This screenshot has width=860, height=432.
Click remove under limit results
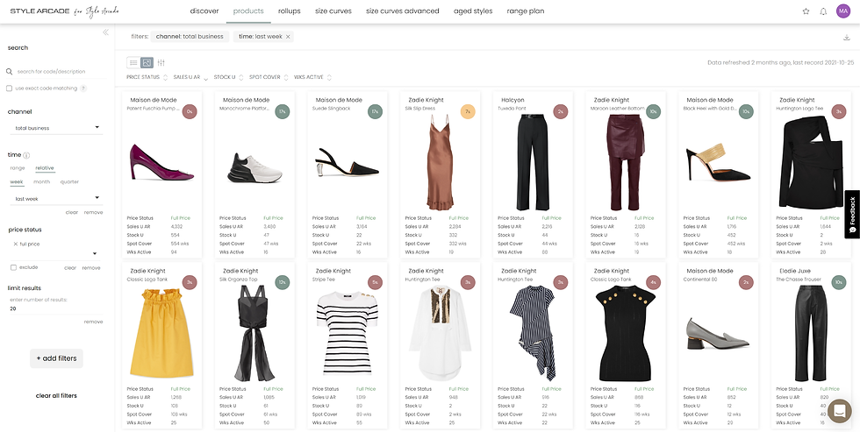click(x=93, y=322)
